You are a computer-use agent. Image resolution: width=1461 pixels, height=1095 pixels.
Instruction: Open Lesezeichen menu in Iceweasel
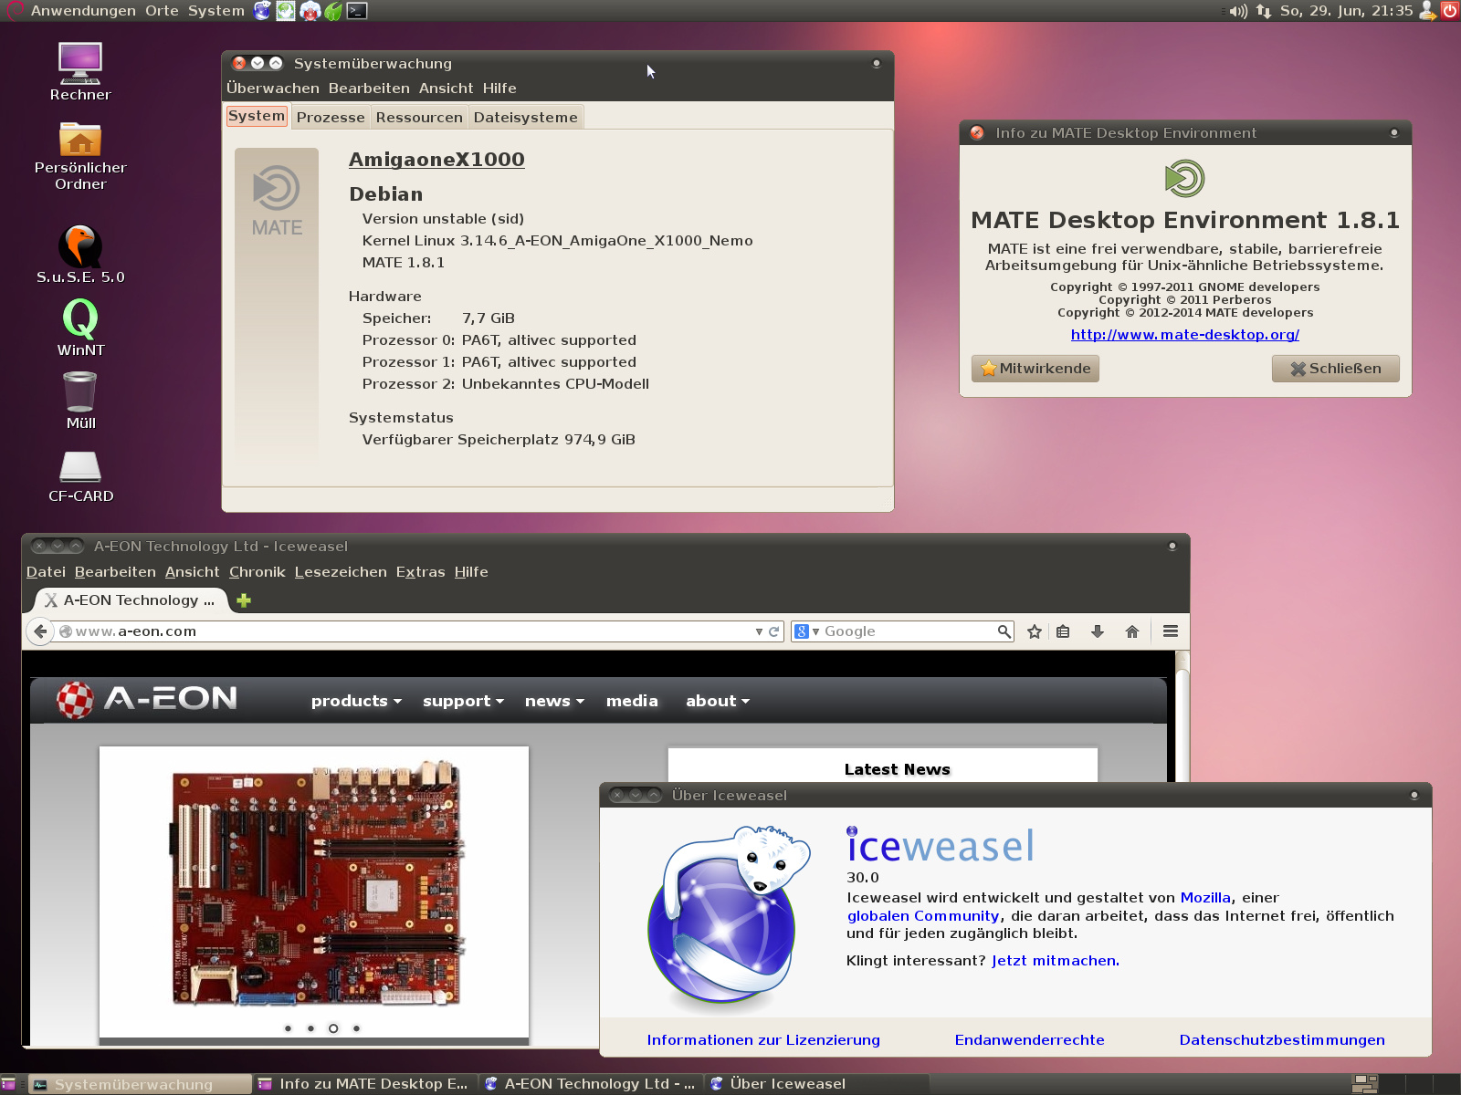(341, 572)
